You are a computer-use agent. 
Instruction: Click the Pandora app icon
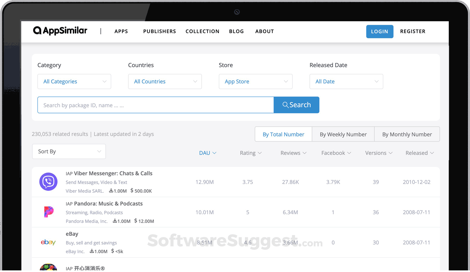coord(48,212)
